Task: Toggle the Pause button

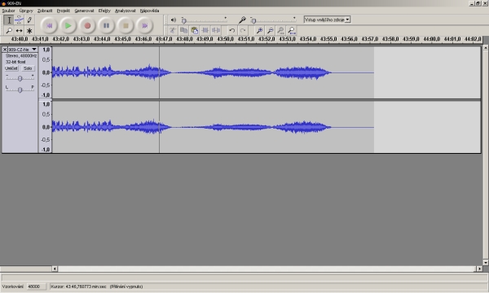Action: (106, 25)
